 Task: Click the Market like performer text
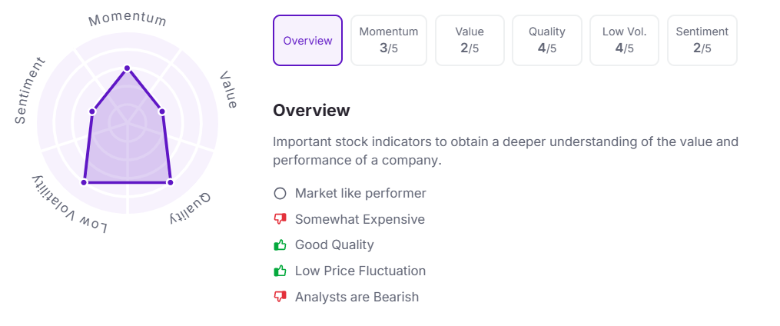[360, 194]
